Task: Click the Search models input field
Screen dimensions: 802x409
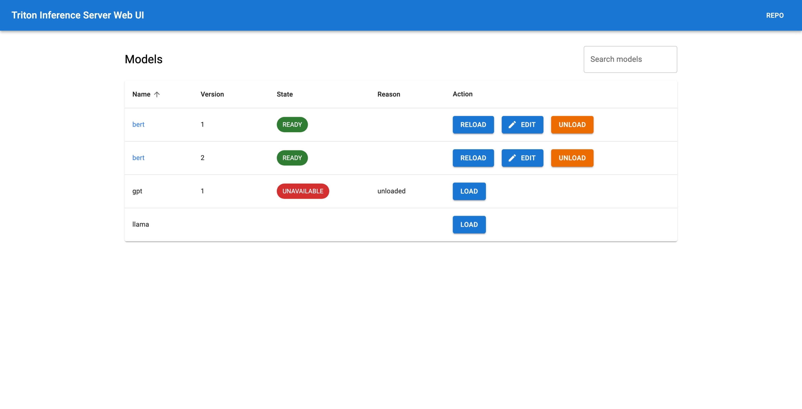Action: [x=630, y=60]
